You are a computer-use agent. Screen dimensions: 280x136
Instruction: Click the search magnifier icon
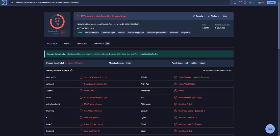click(x=12, y=3)
